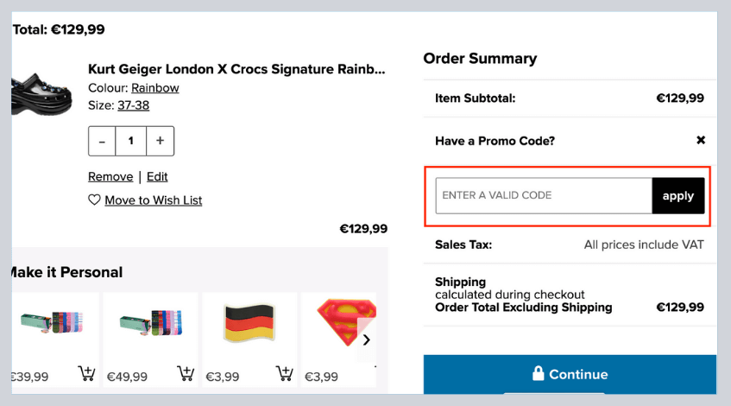Add the €49,99 charm pack to cart
Screen dimensions: 731x406
click(186, 374)
